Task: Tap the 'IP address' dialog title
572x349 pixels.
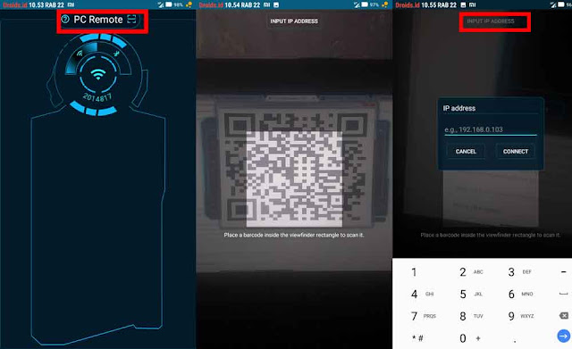Action: (x=459, y=108)
